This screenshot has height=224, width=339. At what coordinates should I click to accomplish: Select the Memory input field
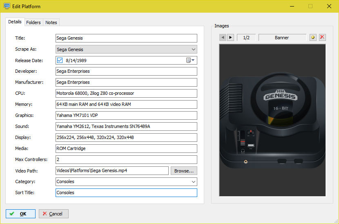[x=126, y=104]
